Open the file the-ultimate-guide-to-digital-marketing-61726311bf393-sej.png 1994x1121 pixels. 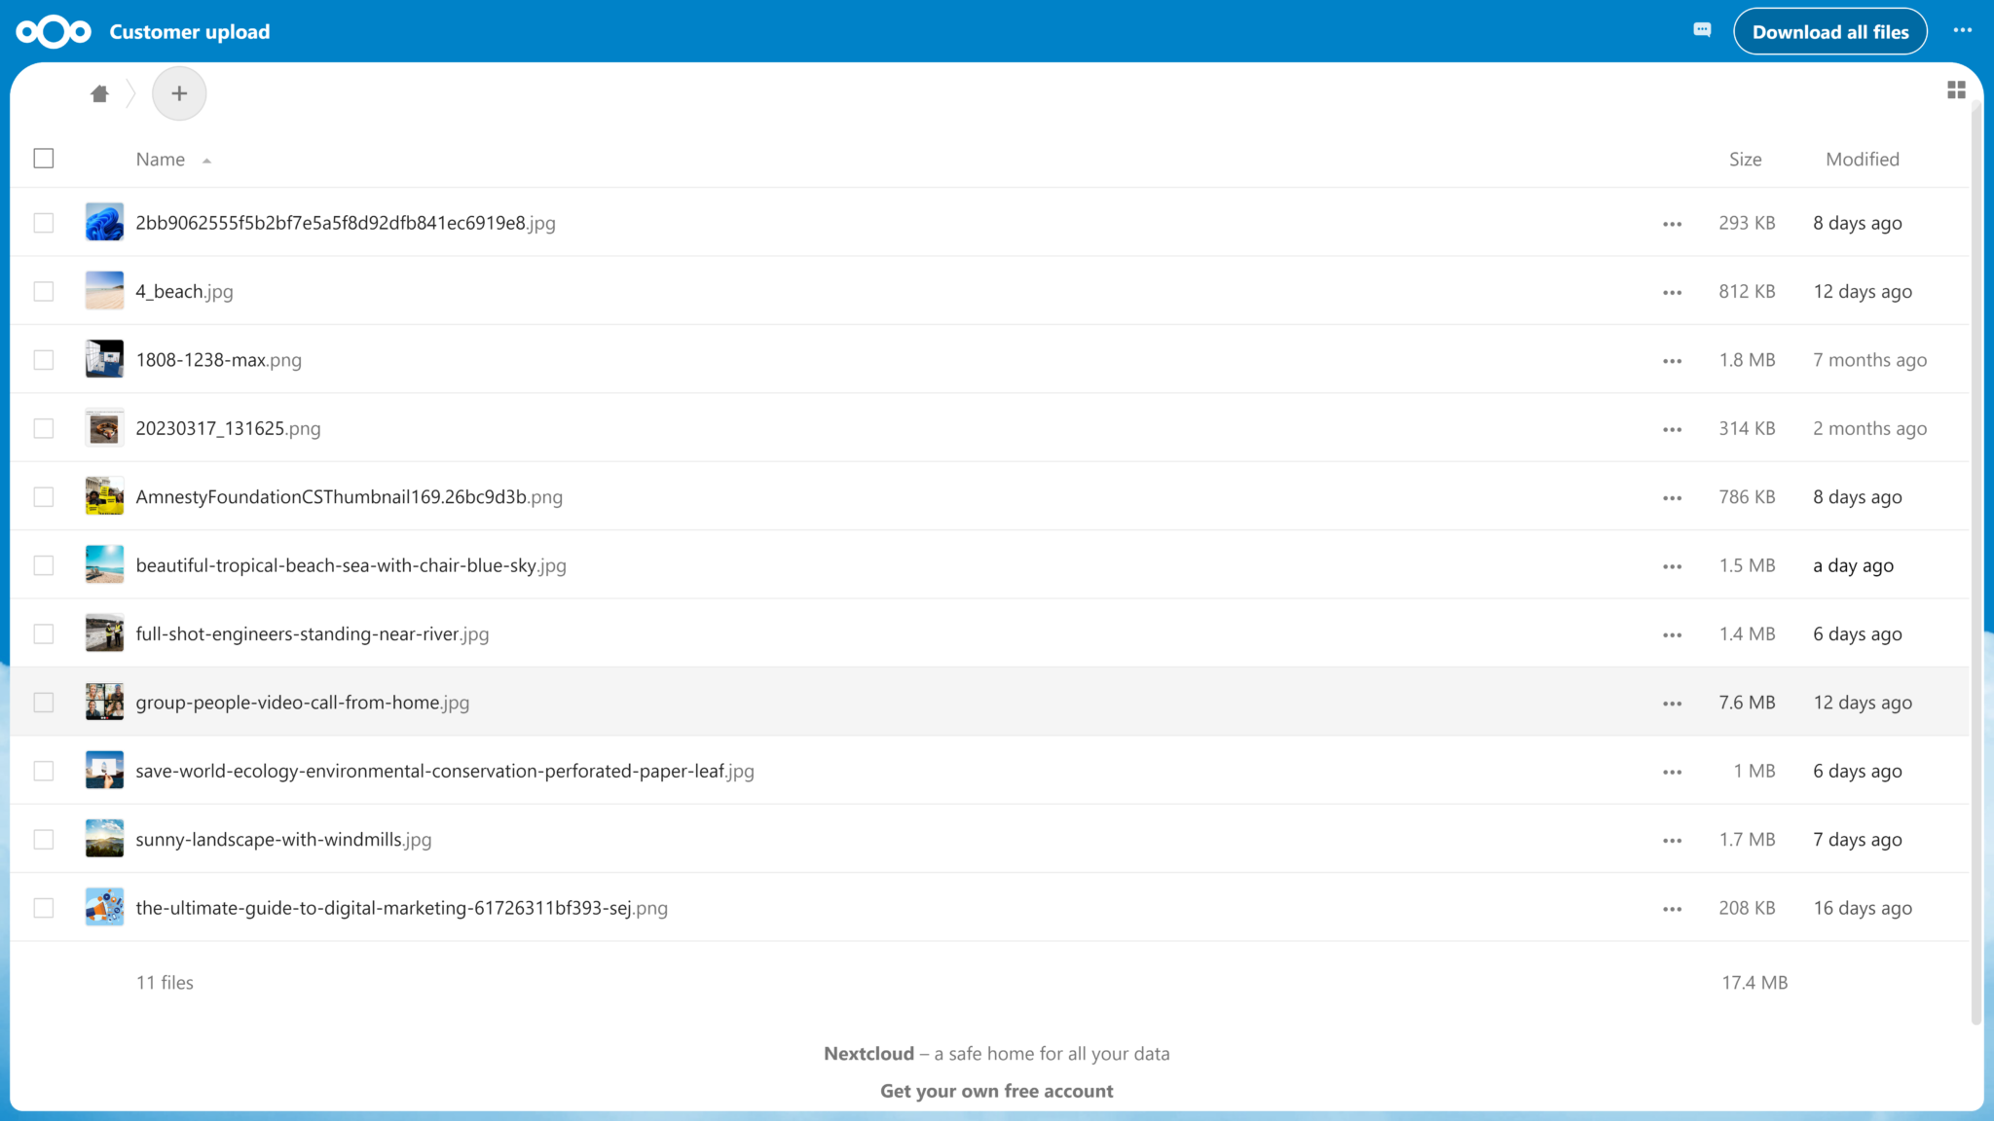point(401,907)
